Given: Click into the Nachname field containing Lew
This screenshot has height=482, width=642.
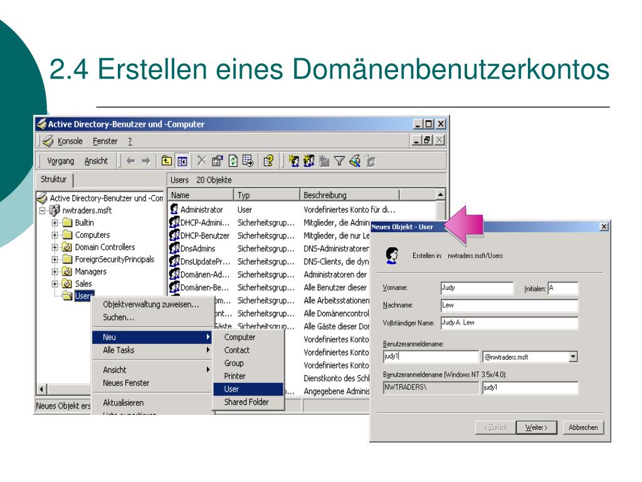Looking at the screenshot, I should pos(510,306).
